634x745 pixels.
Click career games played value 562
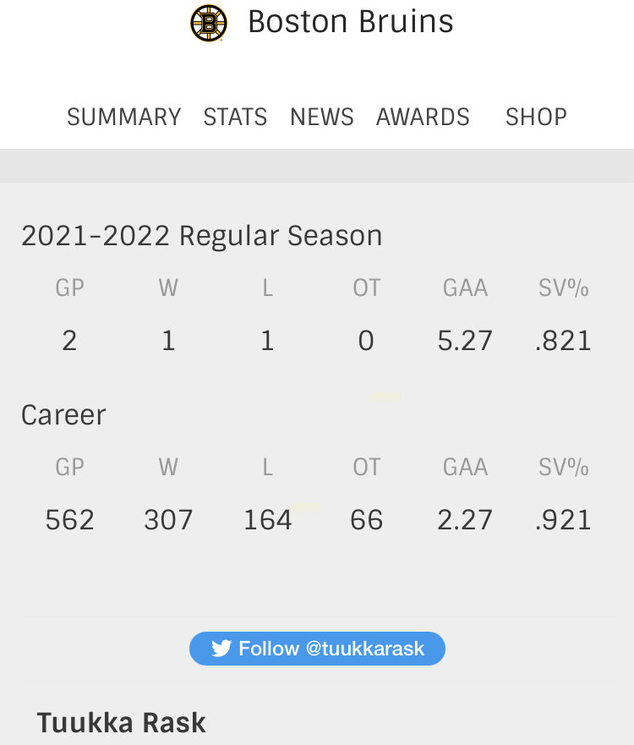(x=70, y=520)
